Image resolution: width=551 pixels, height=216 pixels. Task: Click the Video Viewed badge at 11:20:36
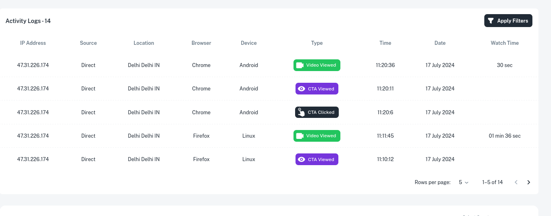(317, 65)
